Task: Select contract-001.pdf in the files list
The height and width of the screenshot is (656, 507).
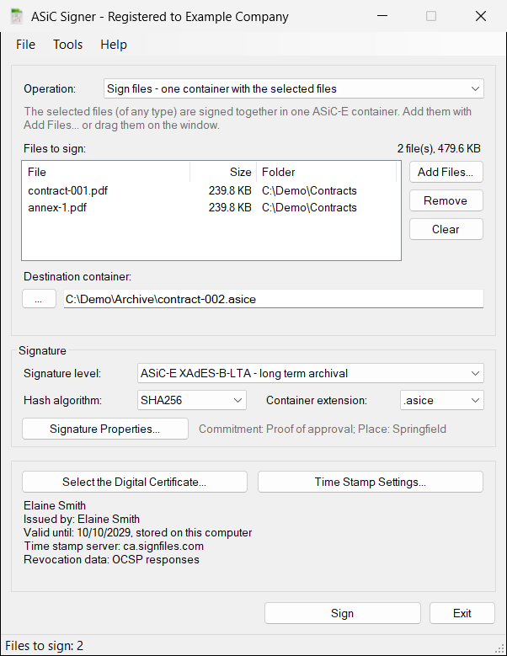Action: (x=67, y=191)
